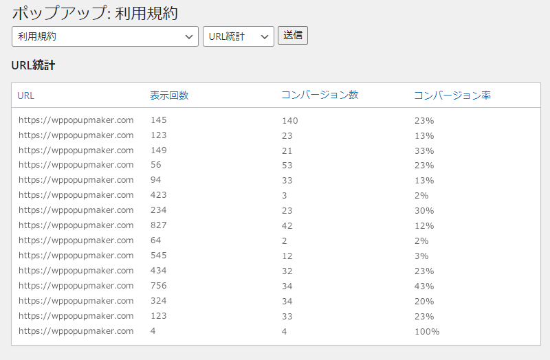
Task: Click the URL in the row with 827 views
Action: tap(76, 225)
